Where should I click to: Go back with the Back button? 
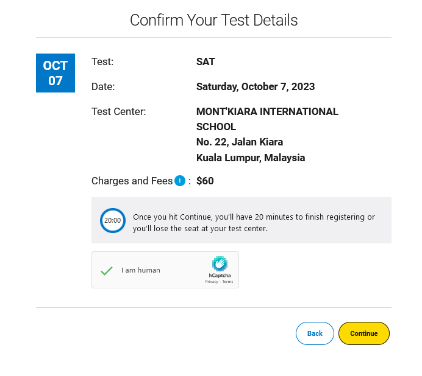click(315, 333)
